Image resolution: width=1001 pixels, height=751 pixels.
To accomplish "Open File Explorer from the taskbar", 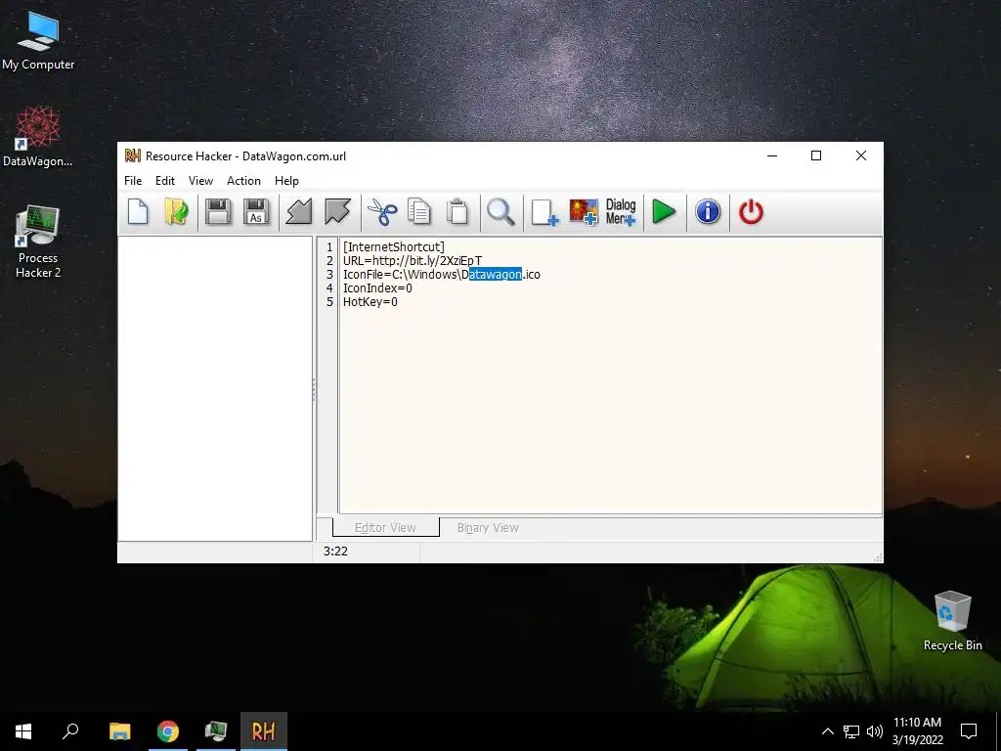I will pos(120,731).
